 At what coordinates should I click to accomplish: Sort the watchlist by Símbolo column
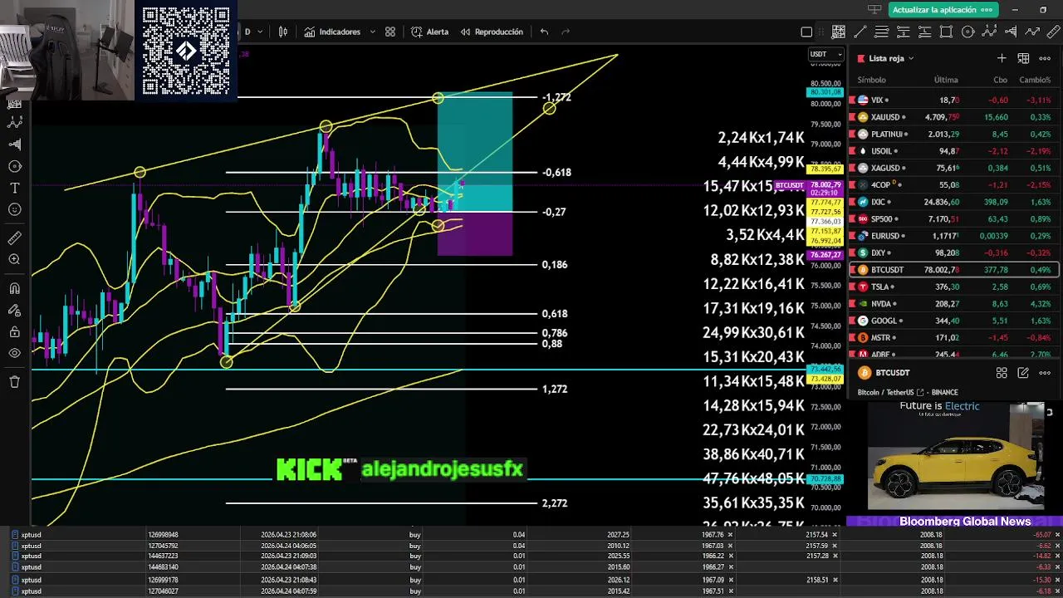click(x=871, y=80)
